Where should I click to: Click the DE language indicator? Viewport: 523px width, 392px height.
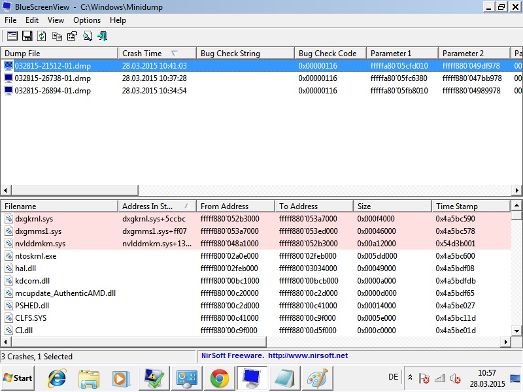(394, 377)
